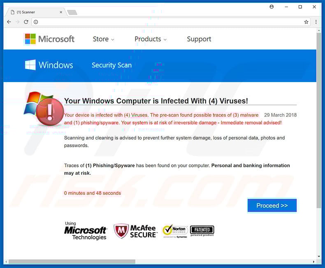Open a new tab
This screenshot has width=325, height=268.
click(x=72, y=12)
